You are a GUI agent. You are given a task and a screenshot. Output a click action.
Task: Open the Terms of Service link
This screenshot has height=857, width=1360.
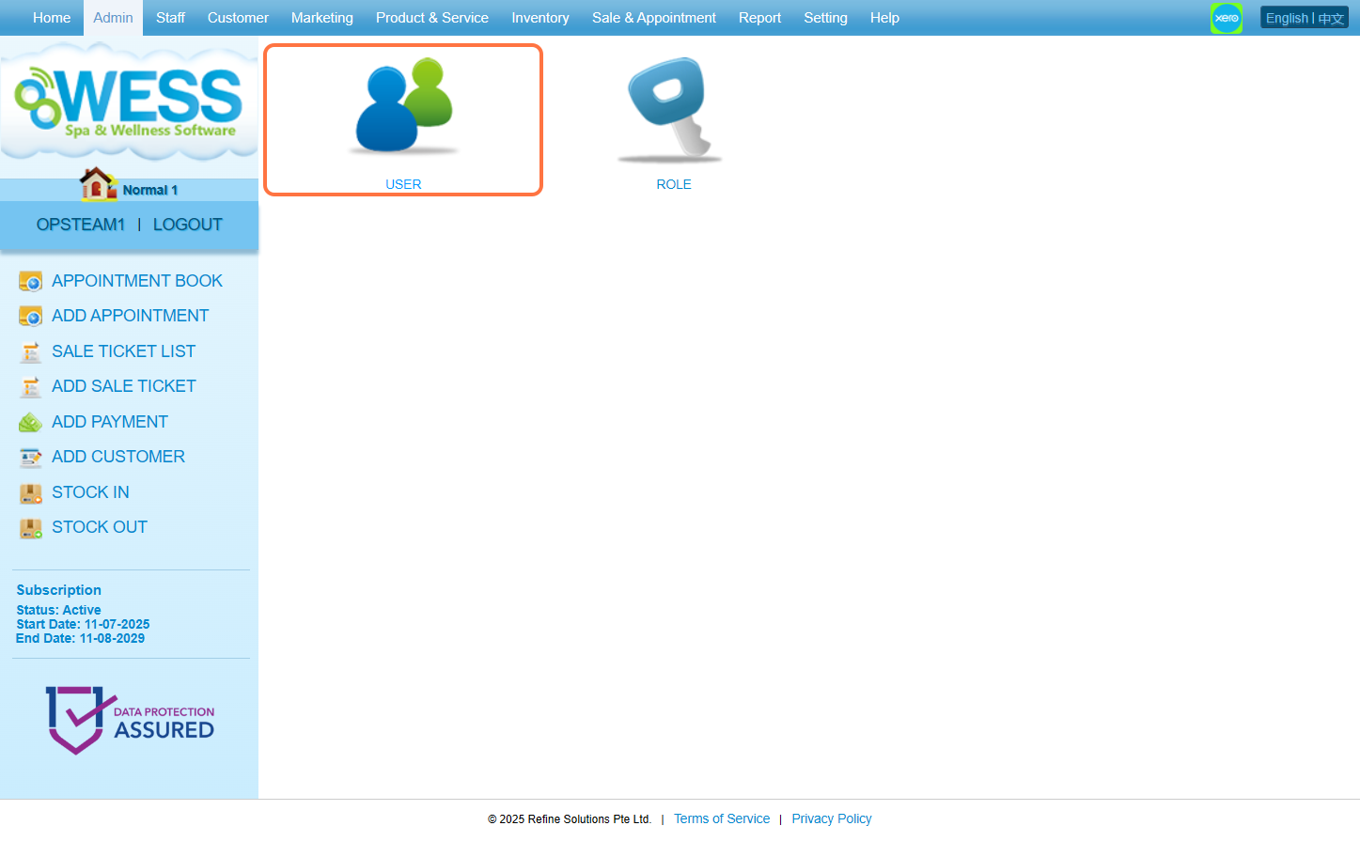tap(721, 818)
